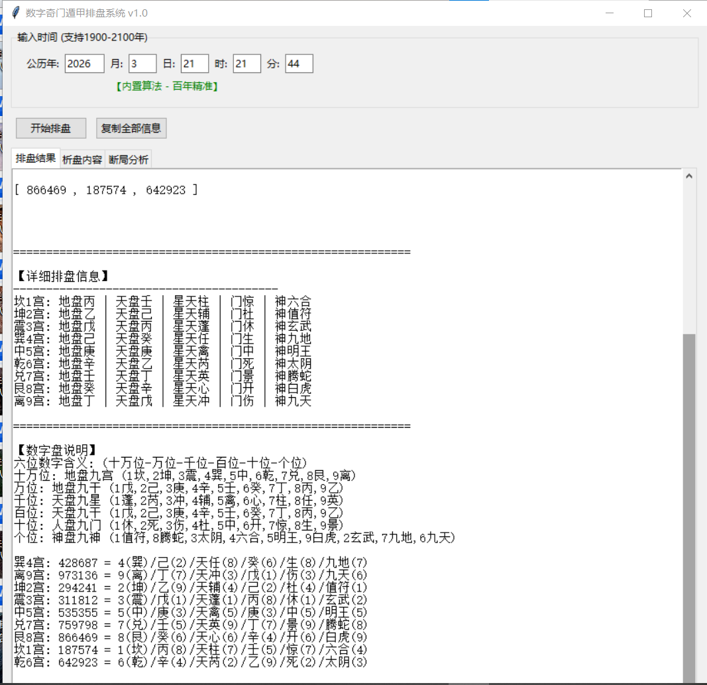The width and height of the screenshot is (707, 685).
Task: Click the feather app icon in title bar
Action: tap(16, 13)
